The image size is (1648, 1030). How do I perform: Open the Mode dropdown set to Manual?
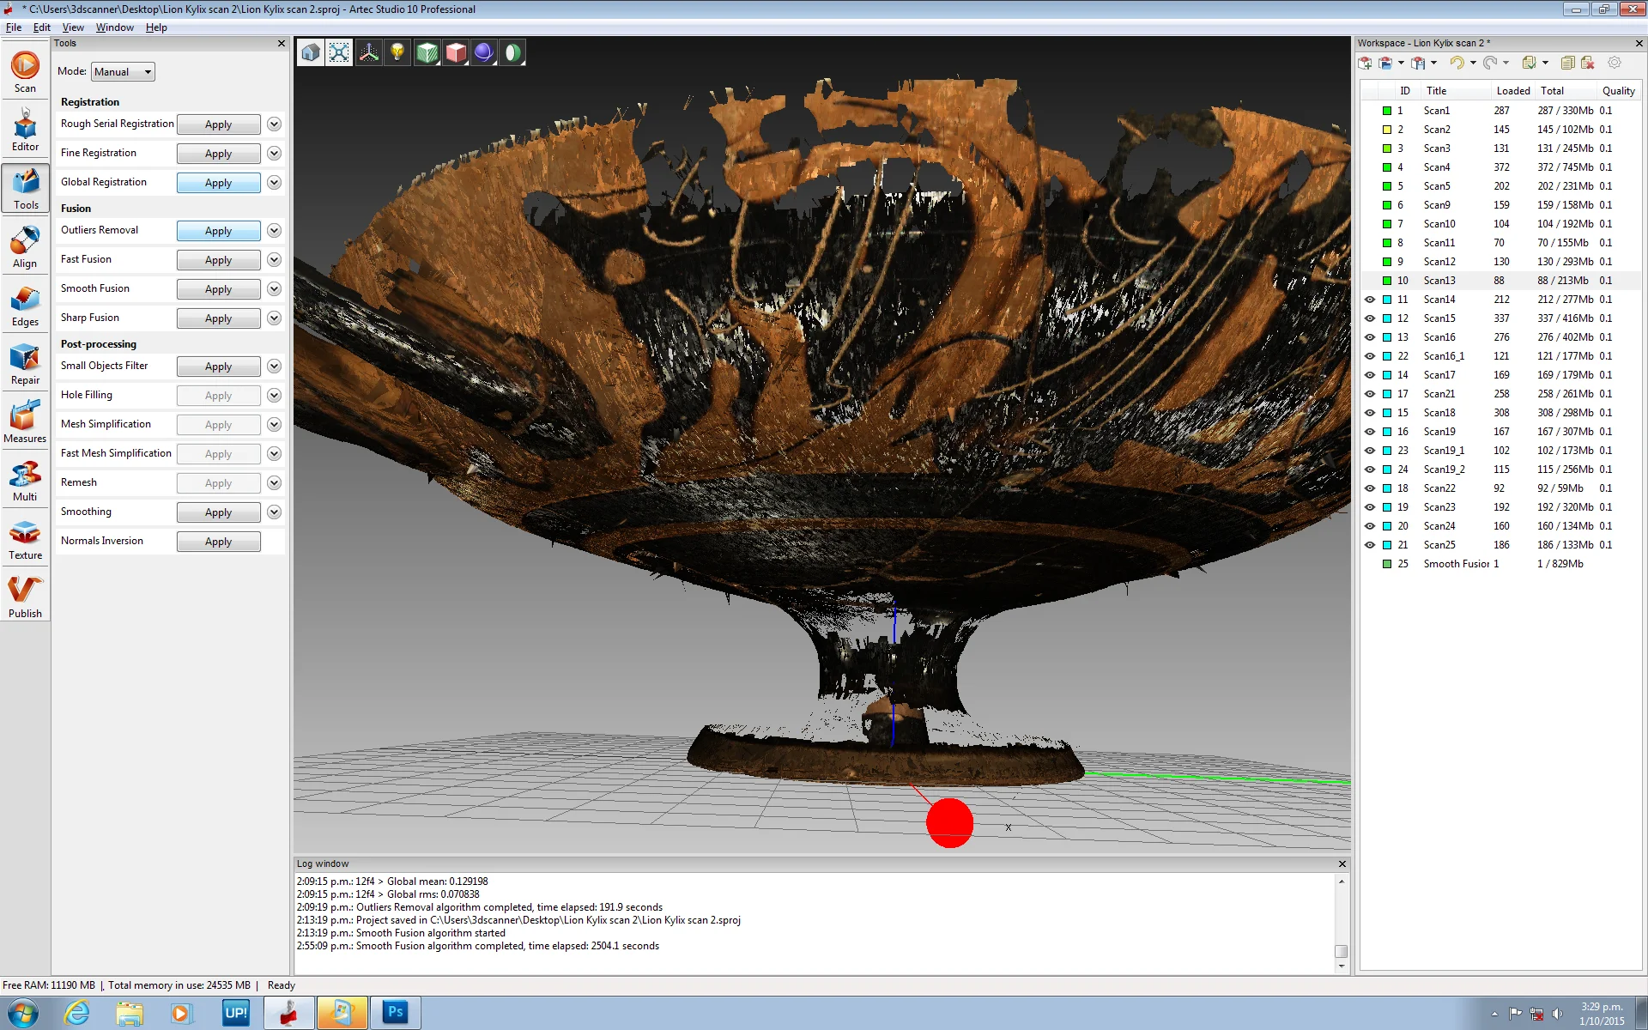point(123,72)
